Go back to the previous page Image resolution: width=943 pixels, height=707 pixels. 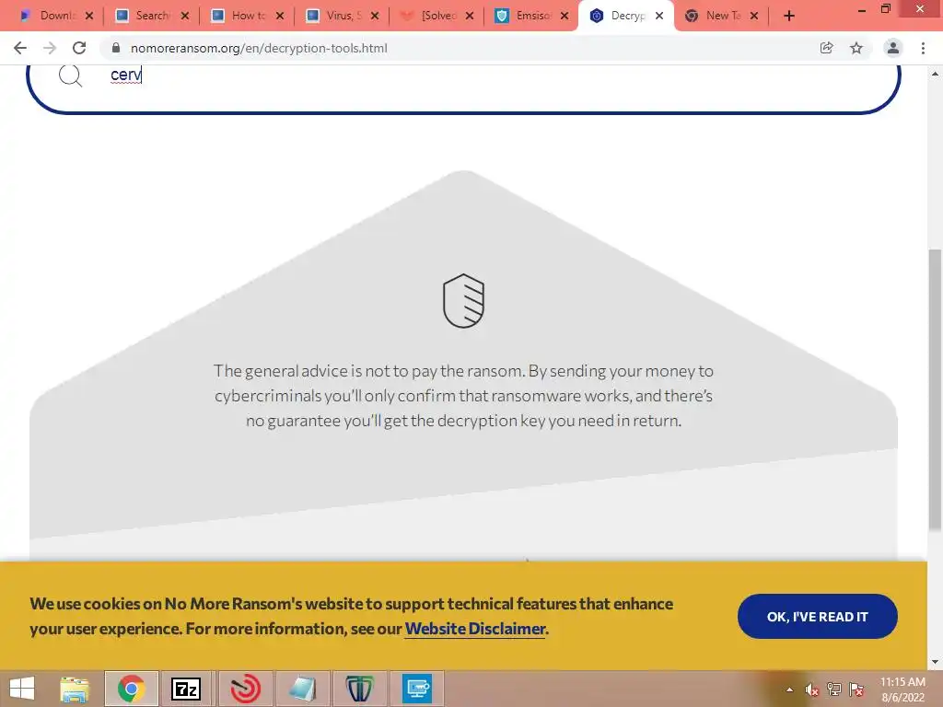[20, 48]
